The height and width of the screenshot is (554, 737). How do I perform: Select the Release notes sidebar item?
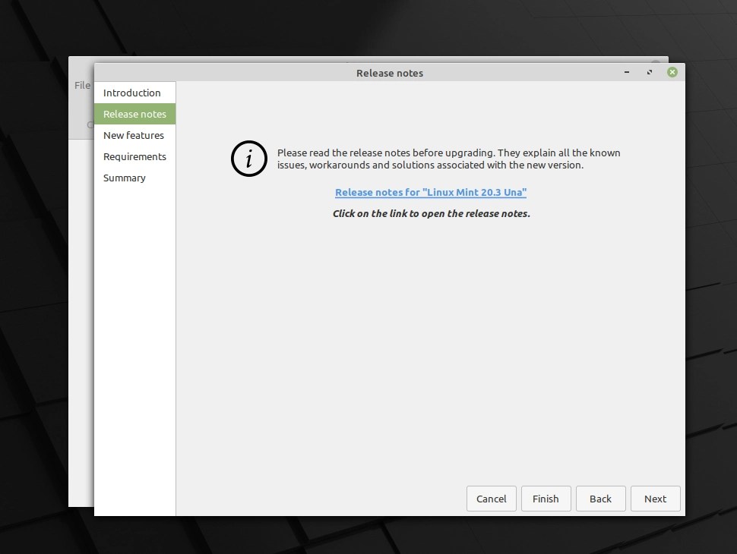[x=135, y=114]
